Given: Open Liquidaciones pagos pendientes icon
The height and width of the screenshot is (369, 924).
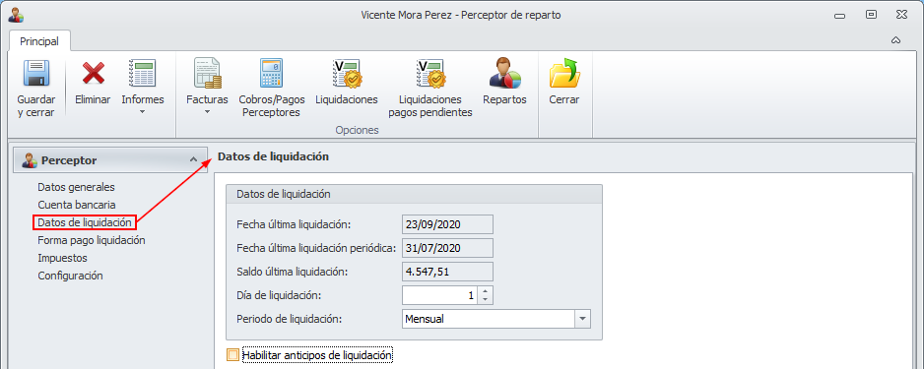Looking at the screenshot, I should tap(430, 74).
